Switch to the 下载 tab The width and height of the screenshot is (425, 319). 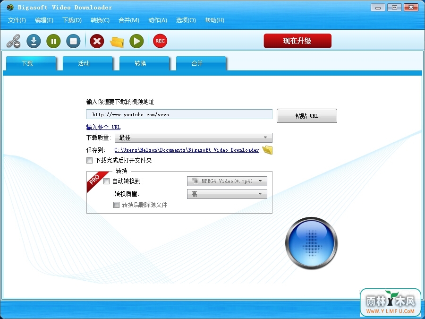(31, 63)
